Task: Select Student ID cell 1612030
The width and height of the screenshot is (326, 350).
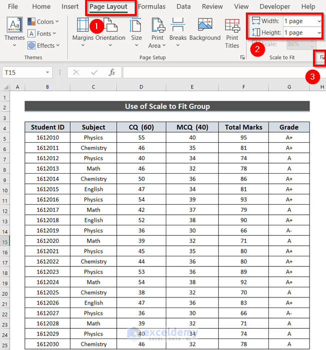Action: coord(48,344)
